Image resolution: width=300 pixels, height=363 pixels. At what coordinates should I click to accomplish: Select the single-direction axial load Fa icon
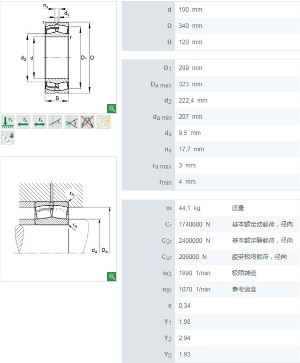click(x=24, y=122)
